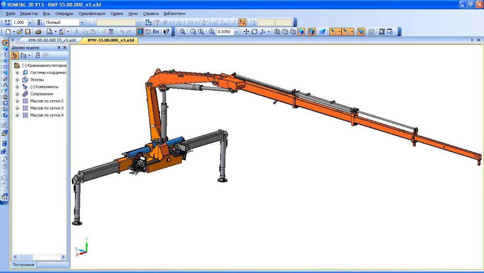Image resolution: width=484 pixels, height=273 pixels.
Task: Toggle the model tree structure view button
Action: coord(15,56)
